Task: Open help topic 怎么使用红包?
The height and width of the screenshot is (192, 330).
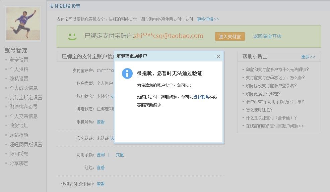Action: (x=259, y=110)
